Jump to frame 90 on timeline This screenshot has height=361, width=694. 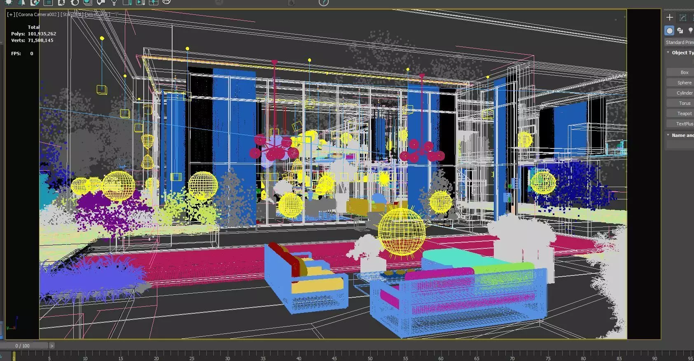(654, 359)
